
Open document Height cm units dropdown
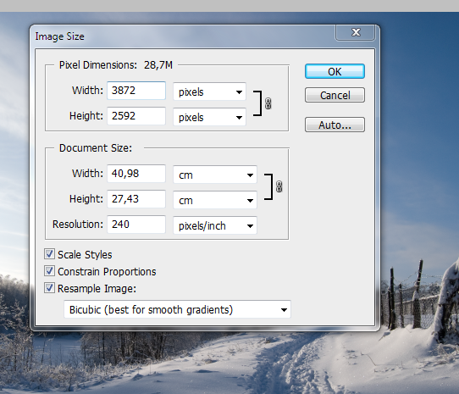click(x=215, y=200)
